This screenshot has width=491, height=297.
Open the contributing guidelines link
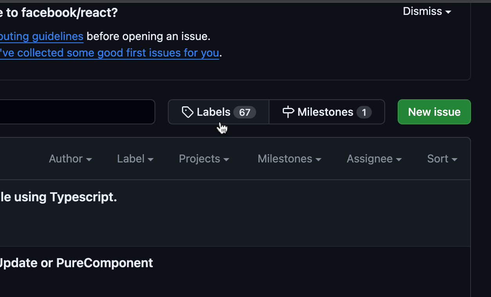pyautogui.click(x=42, y=36)
